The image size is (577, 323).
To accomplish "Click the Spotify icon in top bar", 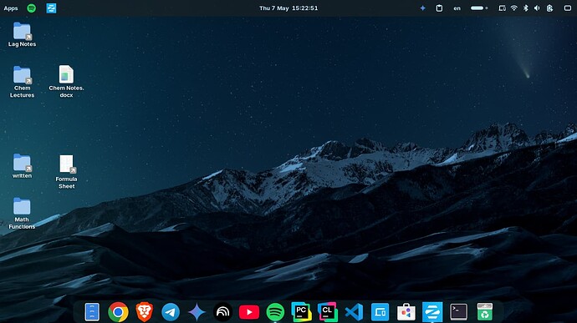I will pyautogui.click(x=32, y=8).
